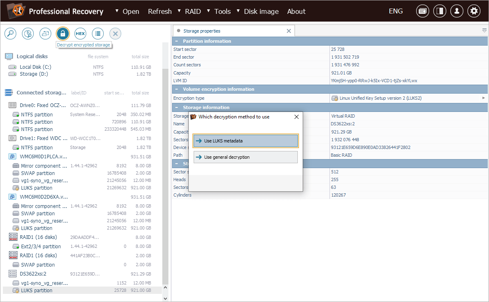This screenshot has height=302, width=489.
Task: Click the Connected storages section icon
Action: coord(9,93)
